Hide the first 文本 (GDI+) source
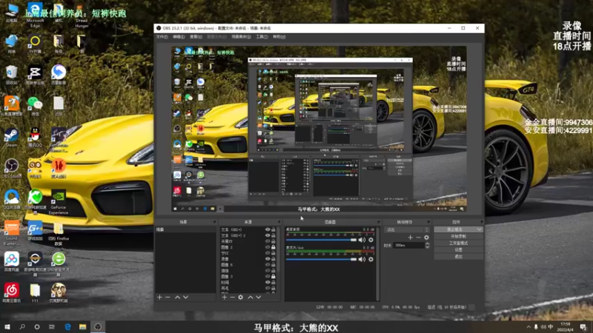Screen dimensions: 593x333 (x=268, y=229)
